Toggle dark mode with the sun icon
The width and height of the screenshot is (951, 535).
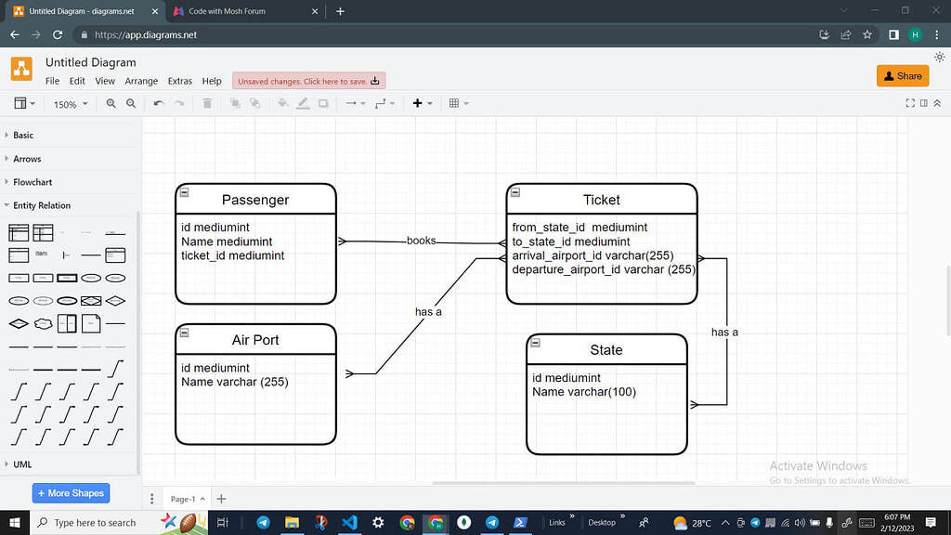point(940,57)
